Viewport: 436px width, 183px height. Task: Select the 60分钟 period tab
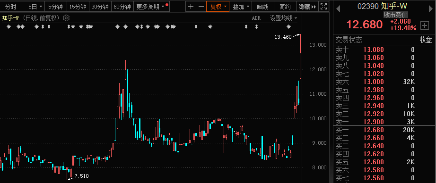(122, 7)
